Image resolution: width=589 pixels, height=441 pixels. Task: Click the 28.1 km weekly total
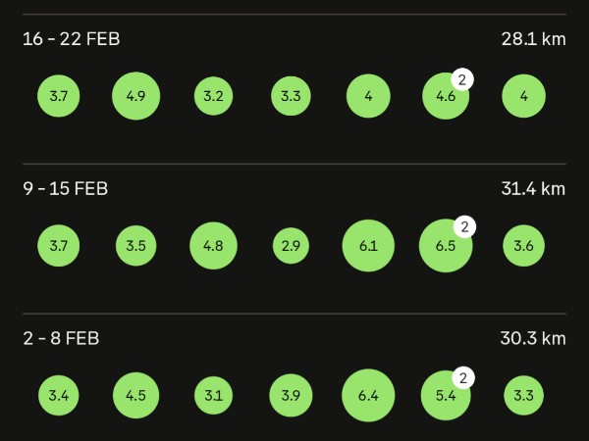[532, 39]
